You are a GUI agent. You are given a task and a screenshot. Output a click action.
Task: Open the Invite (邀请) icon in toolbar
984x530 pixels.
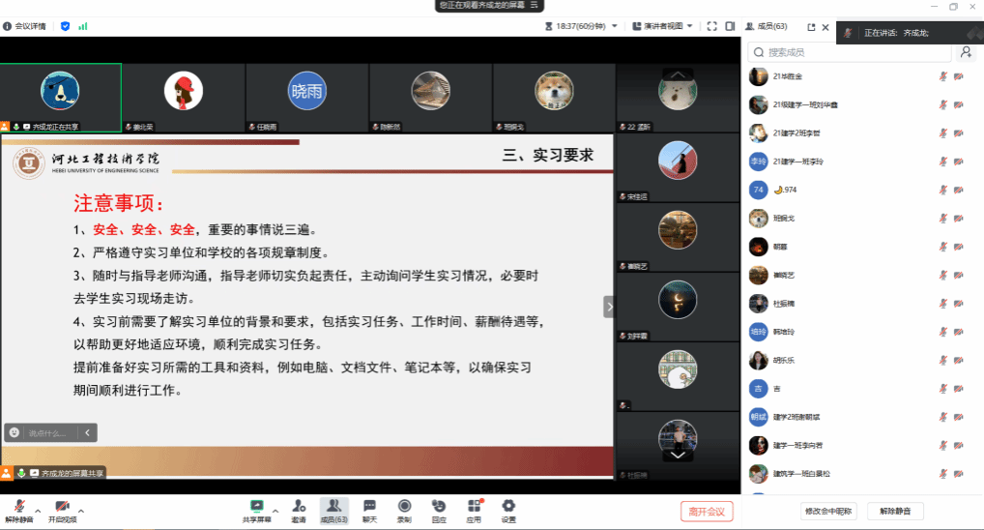[299, 507]
